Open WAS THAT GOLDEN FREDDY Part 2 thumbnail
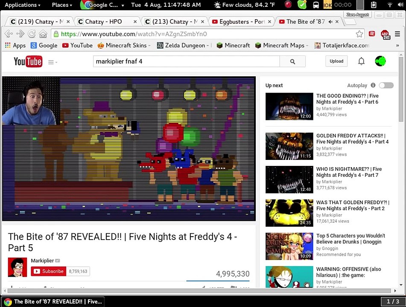 [289, 213]
